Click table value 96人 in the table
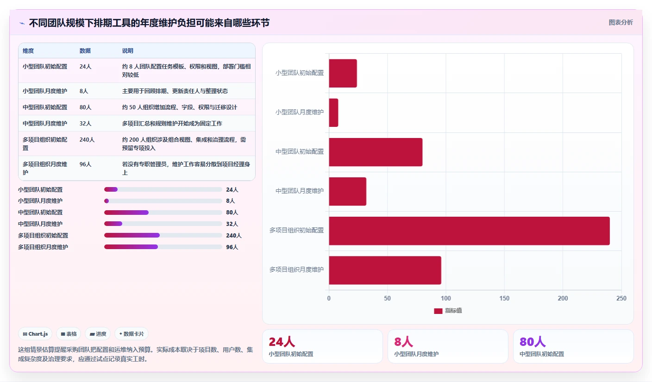This screenshot has height=382, width=652. point(86,164)
